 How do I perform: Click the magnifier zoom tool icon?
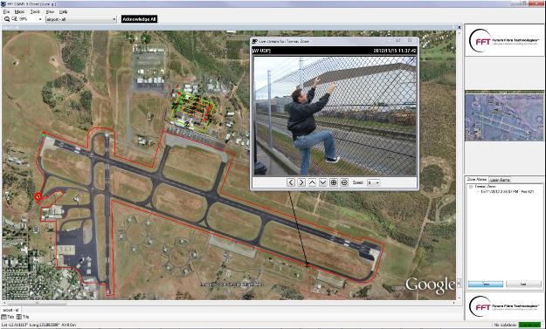pos(7,19)
